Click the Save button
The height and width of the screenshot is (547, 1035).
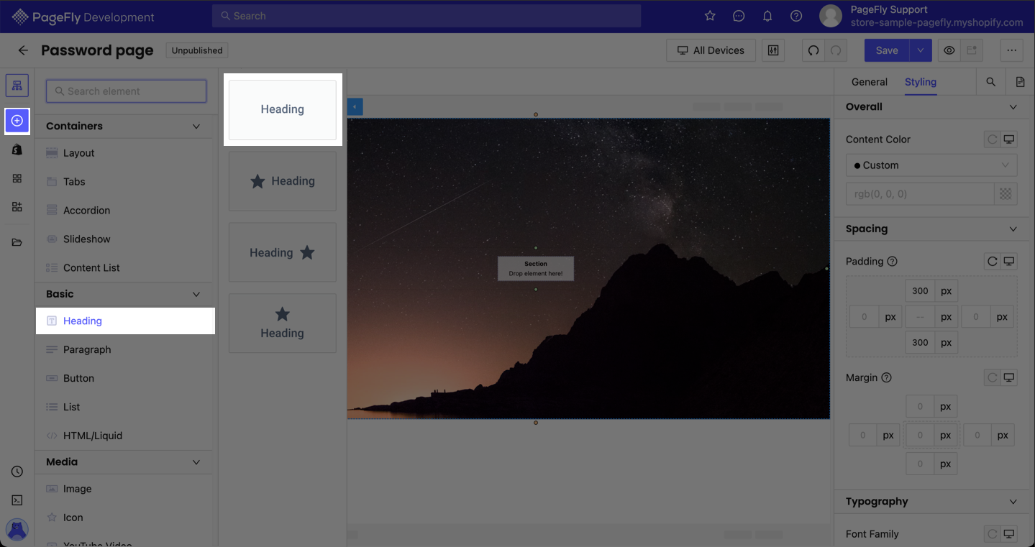click(887, 50)
